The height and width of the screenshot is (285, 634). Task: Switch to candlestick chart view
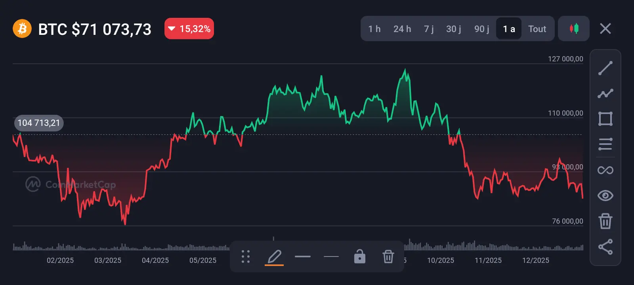[574, 28]
